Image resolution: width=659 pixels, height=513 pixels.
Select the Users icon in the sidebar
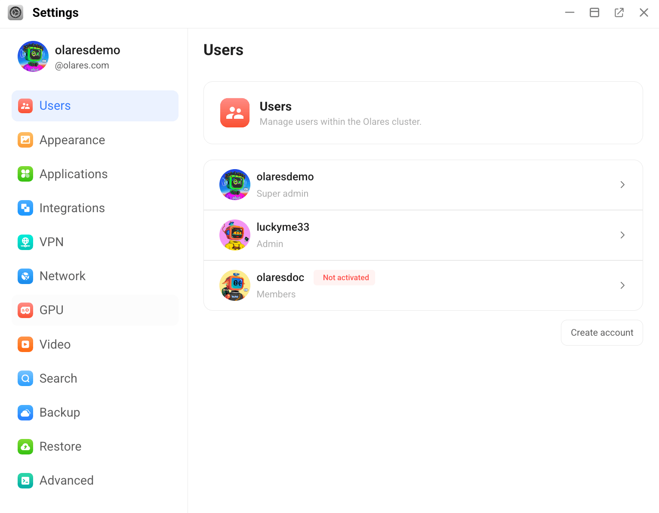(25, 105)
